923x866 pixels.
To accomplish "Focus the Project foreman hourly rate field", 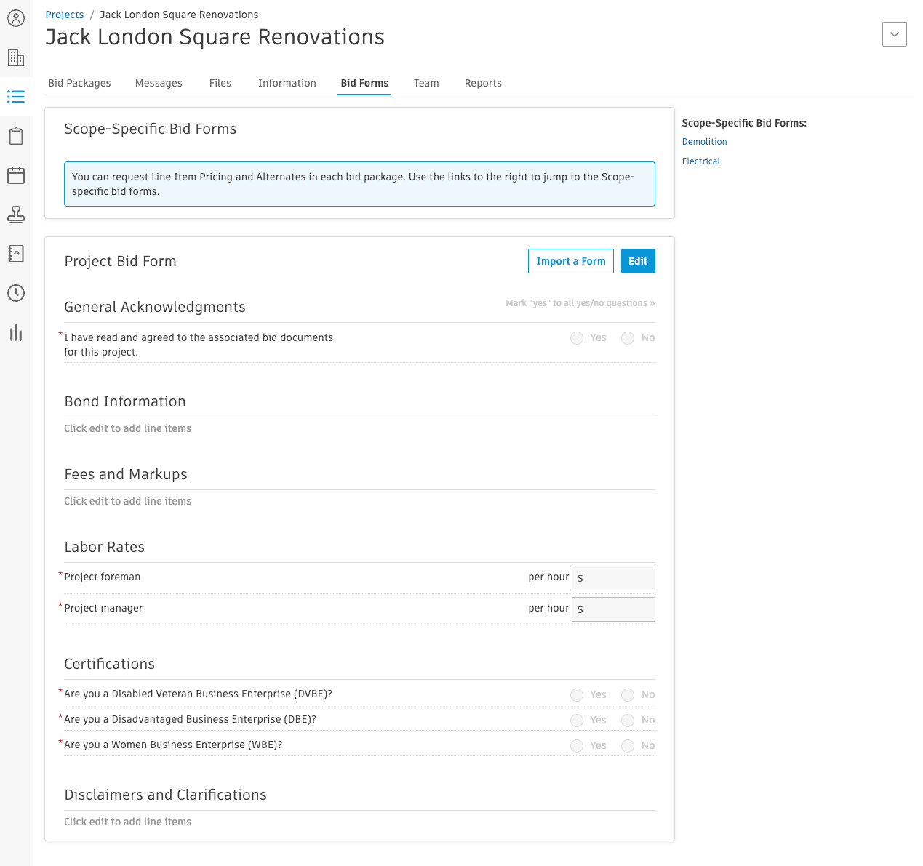I will (x=613, y=578).
